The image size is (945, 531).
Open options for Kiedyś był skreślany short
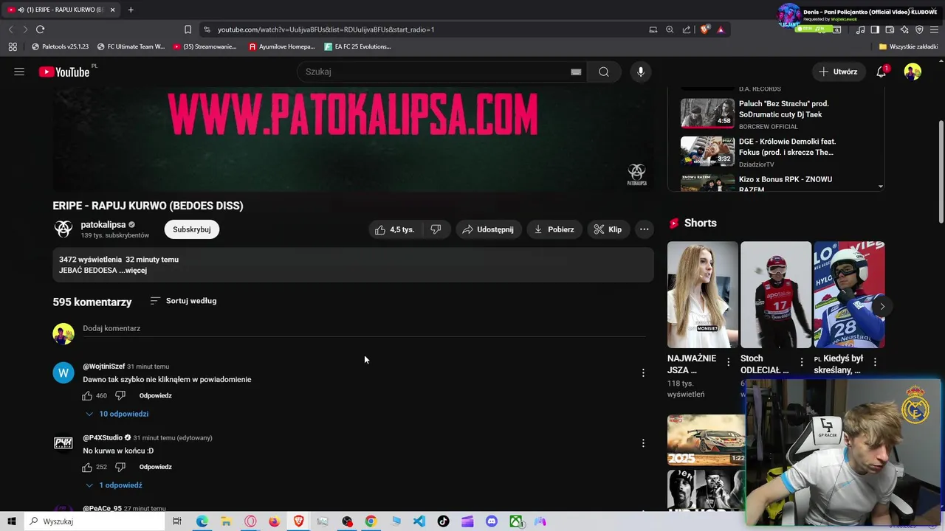(x=875, y=362)
